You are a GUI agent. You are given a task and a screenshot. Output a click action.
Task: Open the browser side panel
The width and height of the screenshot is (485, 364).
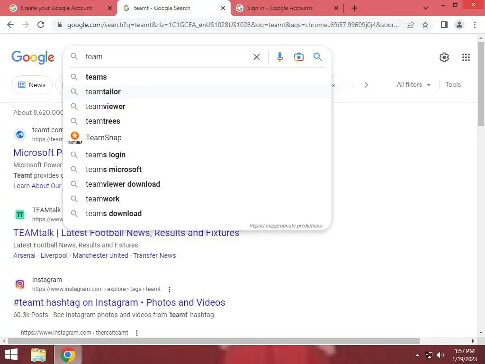pyautogui.click(x=444, y=25)
